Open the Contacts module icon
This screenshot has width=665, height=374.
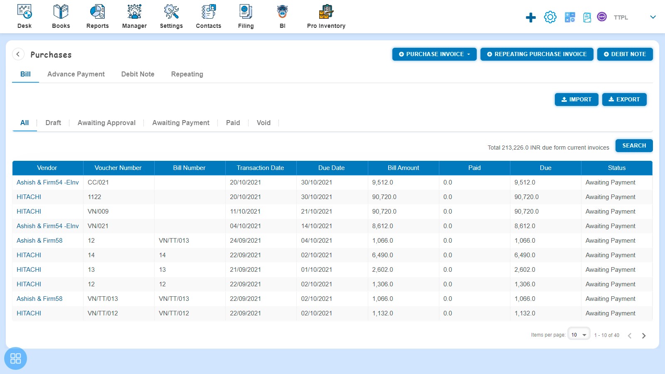[208, 12]
